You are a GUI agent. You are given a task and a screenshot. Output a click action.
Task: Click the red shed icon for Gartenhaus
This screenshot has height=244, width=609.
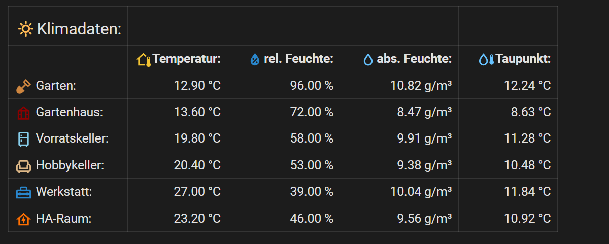[x=23, y=113]
